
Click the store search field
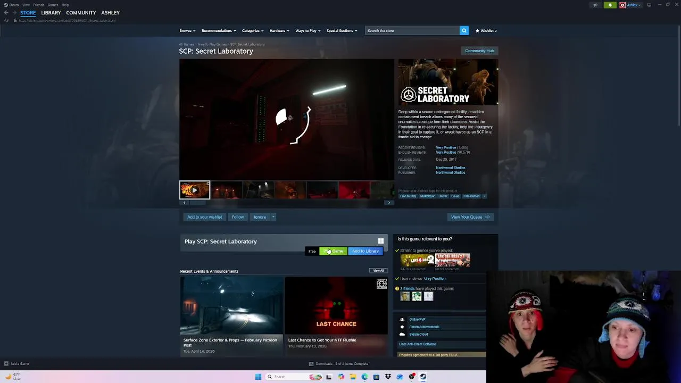pos(412,30)
